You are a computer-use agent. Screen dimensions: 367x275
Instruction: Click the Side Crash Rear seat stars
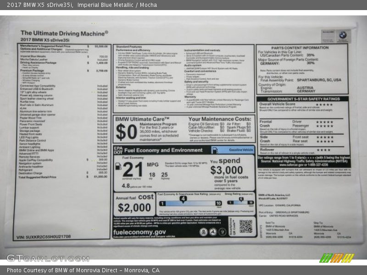pyautogui.click(x=325, y=142)
